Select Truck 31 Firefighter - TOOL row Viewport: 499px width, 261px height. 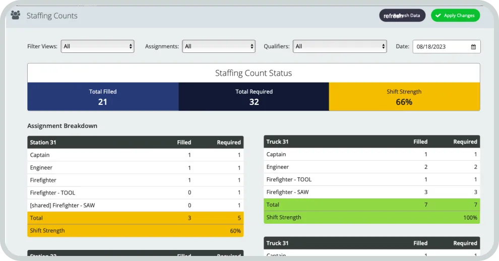(x=371, y=179)
